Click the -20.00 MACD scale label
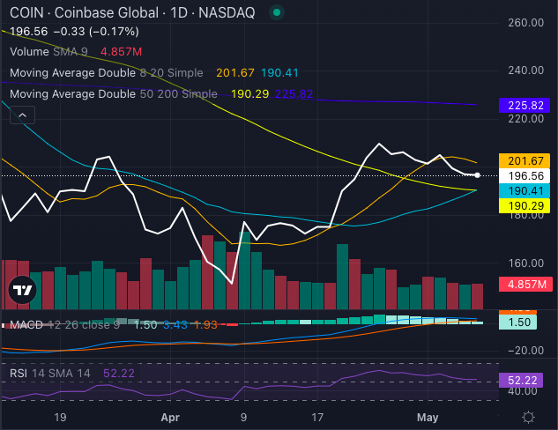Screen dimensions: 558x430 [x=525, y=351]
